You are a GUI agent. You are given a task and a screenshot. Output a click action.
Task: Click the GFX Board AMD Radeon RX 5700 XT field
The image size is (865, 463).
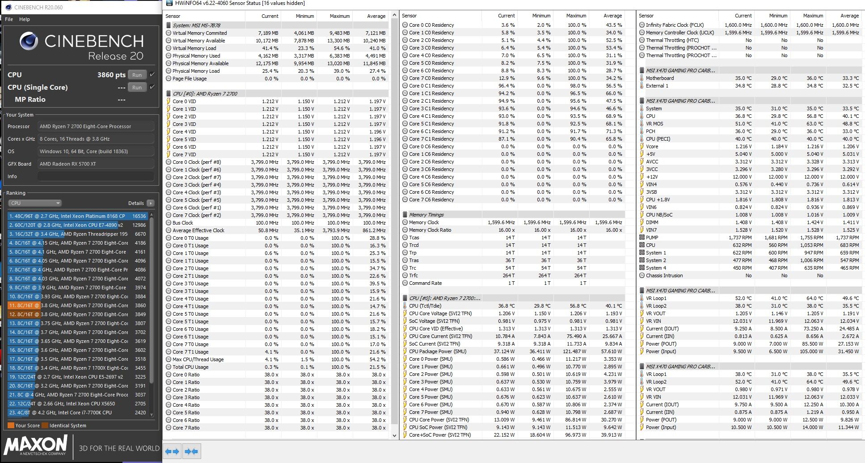[x=96, y=164]
